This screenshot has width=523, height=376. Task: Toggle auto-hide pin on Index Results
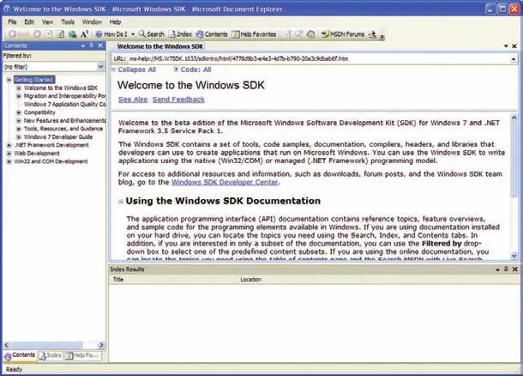point(506,269)
